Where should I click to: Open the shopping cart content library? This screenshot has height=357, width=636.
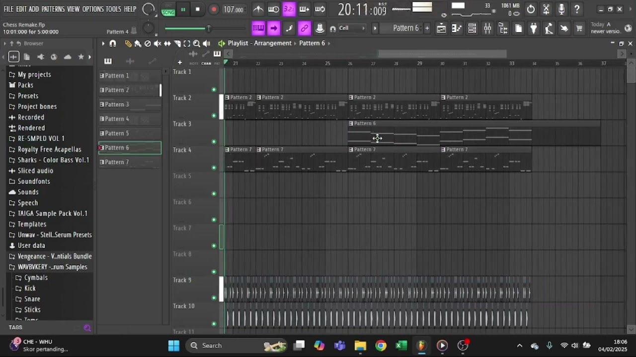579,28
